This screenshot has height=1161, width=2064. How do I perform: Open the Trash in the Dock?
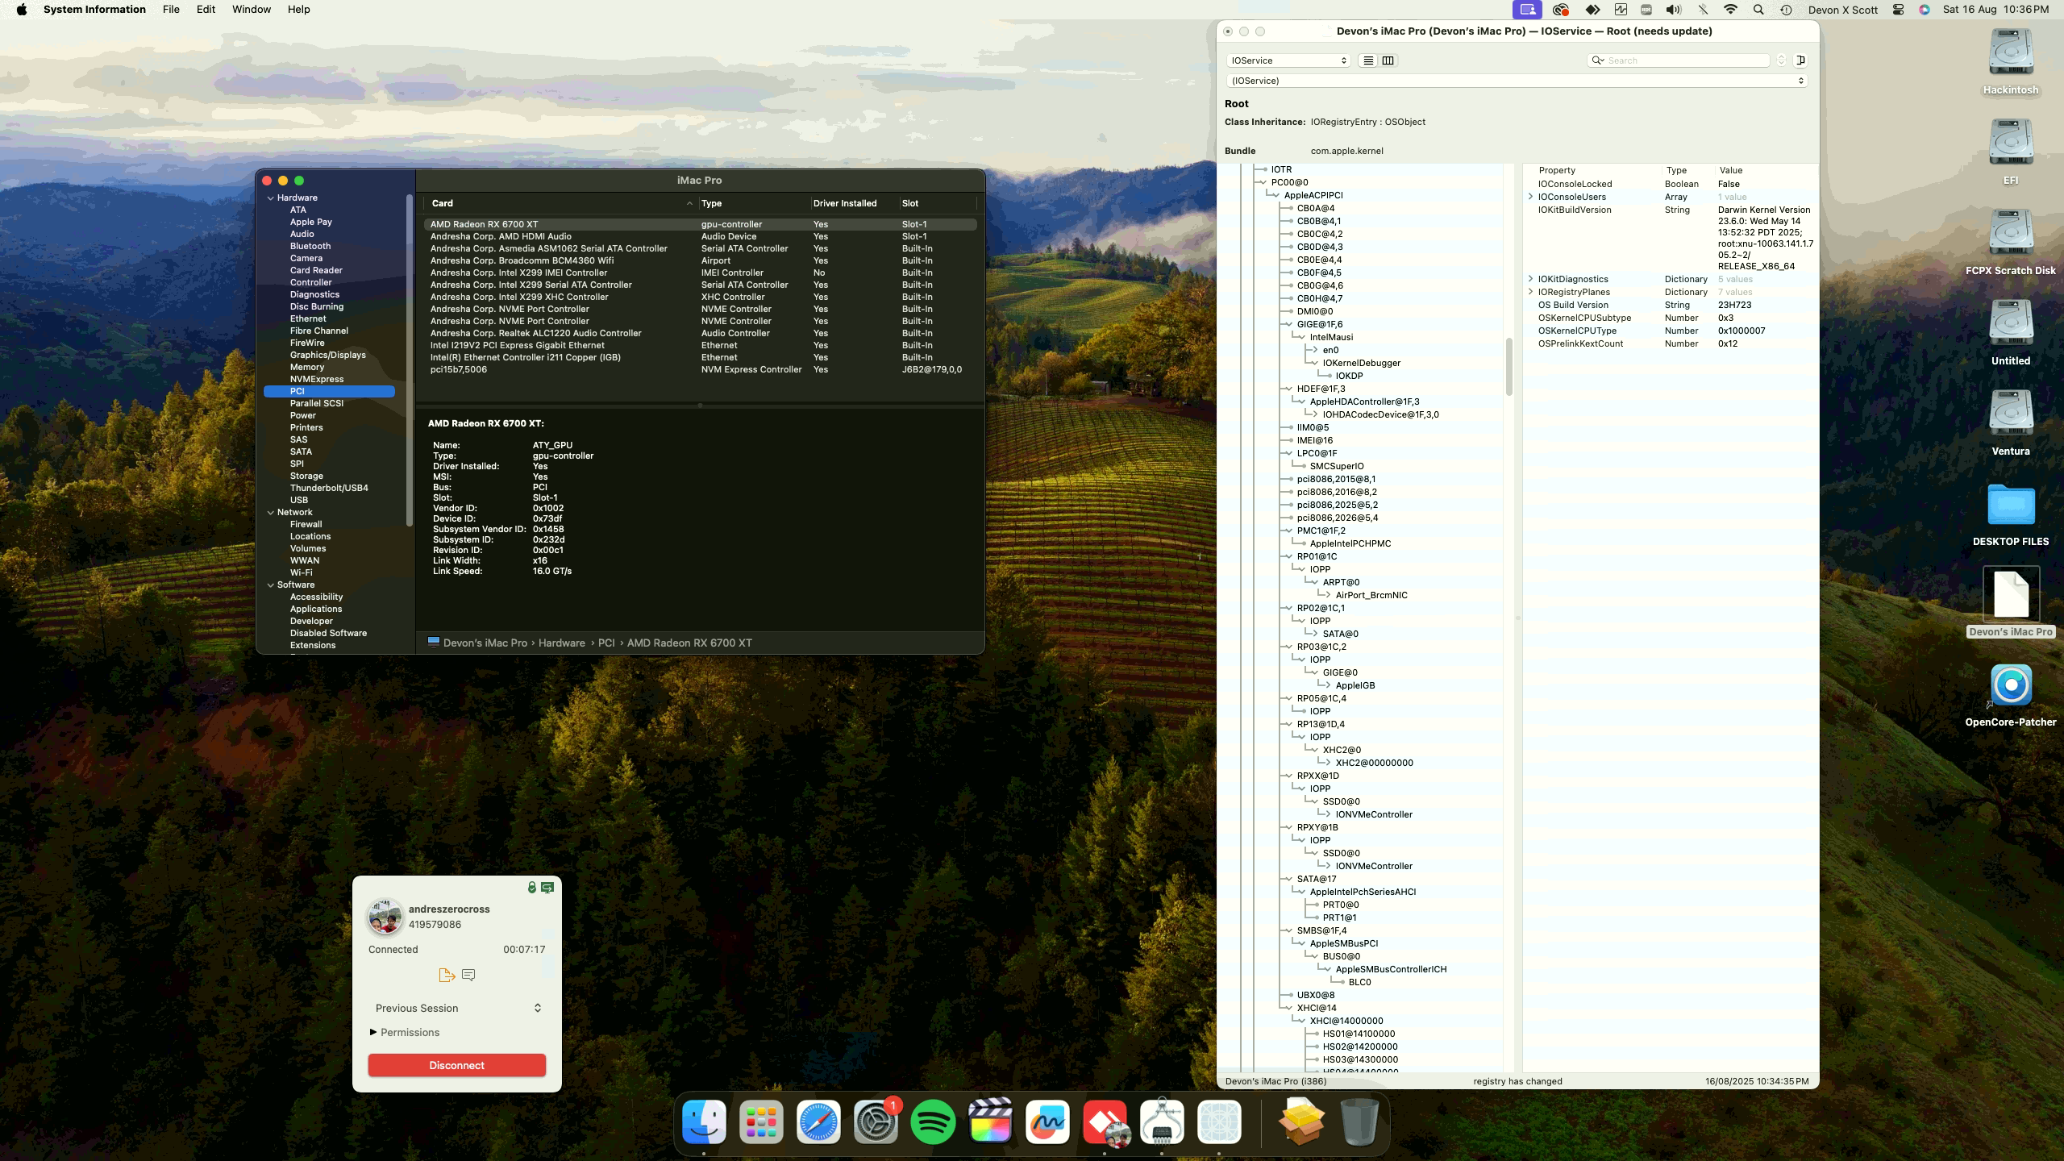tap(1359, 1121)
